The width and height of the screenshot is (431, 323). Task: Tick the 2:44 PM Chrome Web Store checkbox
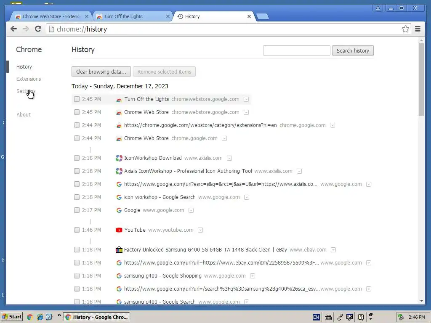tap(77, 138)
